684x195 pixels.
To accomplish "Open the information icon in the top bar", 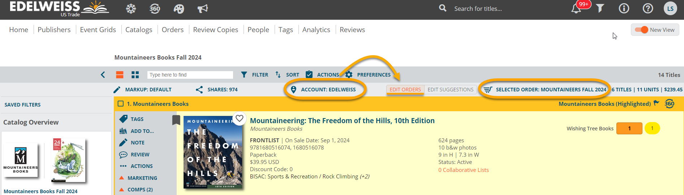I will click(x=624, y=8).
